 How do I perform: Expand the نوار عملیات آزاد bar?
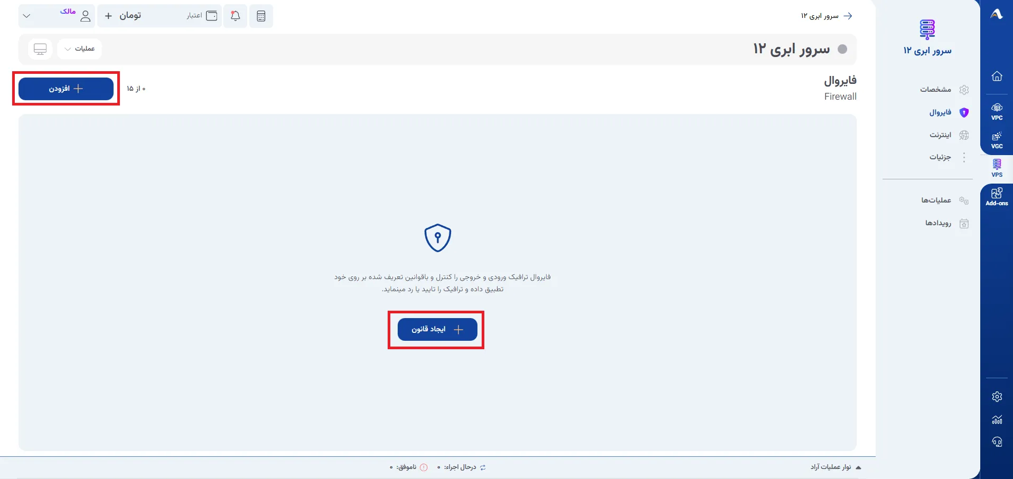point(836,467)
